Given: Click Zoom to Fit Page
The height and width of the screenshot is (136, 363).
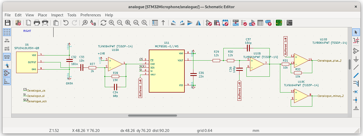Looking at the screenshot, I should (x=128, y=23).
